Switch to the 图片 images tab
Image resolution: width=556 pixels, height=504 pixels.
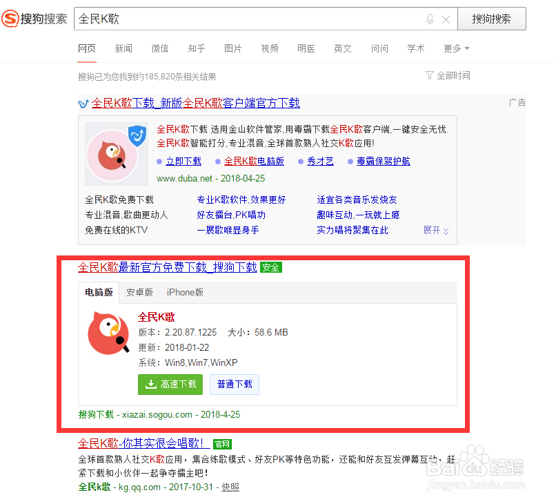(233, 48)
